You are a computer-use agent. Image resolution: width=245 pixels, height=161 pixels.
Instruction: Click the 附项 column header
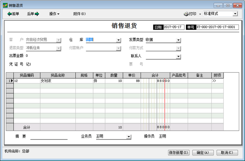pos(217,75)
